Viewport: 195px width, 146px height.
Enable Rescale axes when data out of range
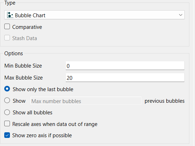click(7, 123)
